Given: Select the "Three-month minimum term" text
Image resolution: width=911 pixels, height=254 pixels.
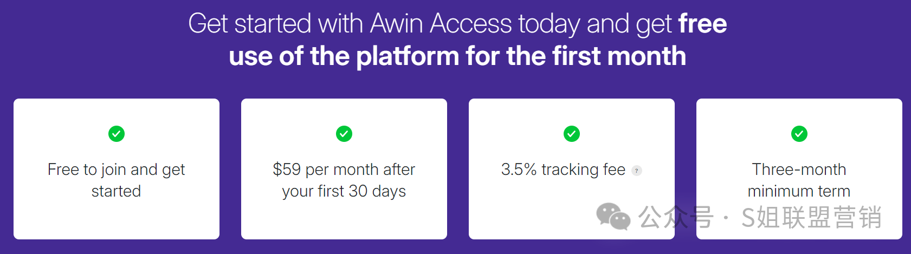Looking at the screenshot, I should coord(799,180).
